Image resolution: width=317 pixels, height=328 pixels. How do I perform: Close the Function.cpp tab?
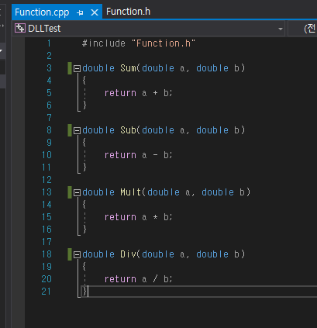[x=95, y=12]
